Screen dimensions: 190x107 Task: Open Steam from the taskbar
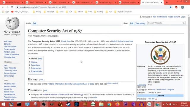click(x=68, y=104)
